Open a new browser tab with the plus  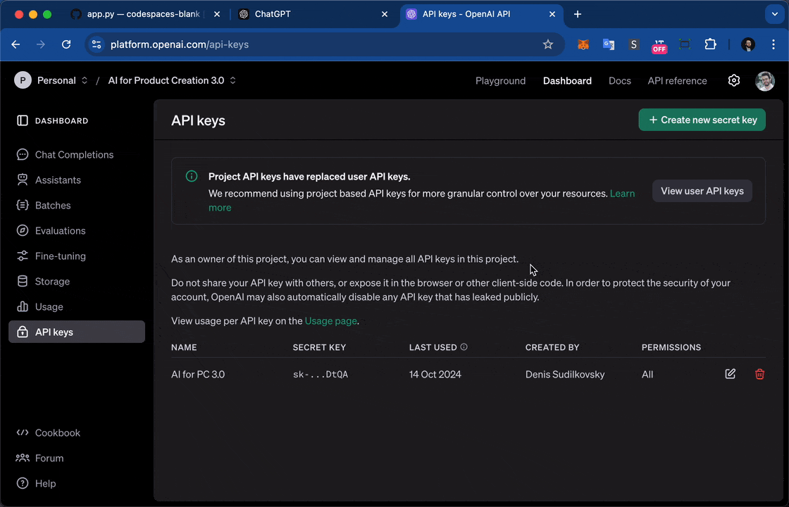[578, 14]
